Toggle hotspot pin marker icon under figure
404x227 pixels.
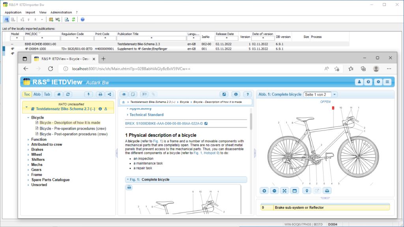point(307,191)
